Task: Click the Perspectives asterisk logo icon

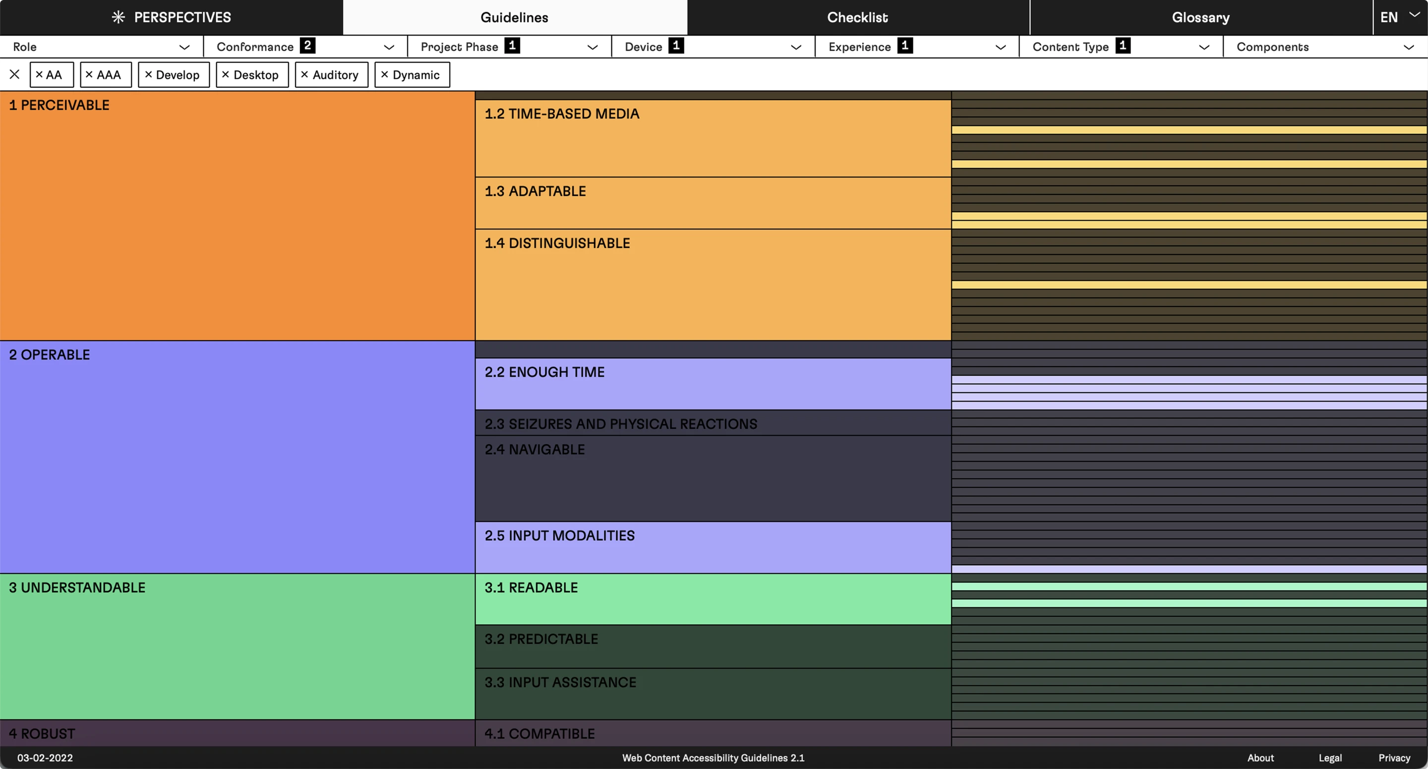Action: point(118,17)
